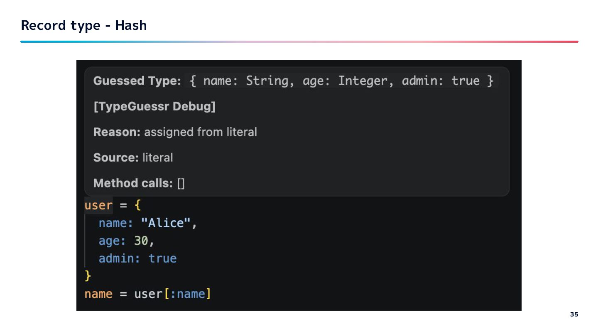Click the slide page number 35
Screen dimensions: 598x336
tap(574, 314)
